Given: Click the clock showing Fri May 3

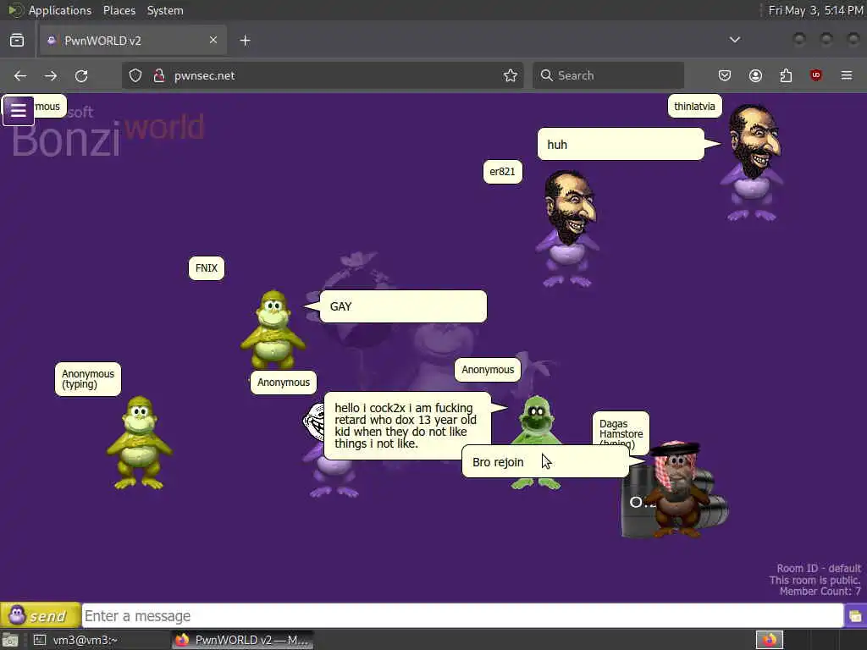Looking at the screenshot, I should point(815,10).
